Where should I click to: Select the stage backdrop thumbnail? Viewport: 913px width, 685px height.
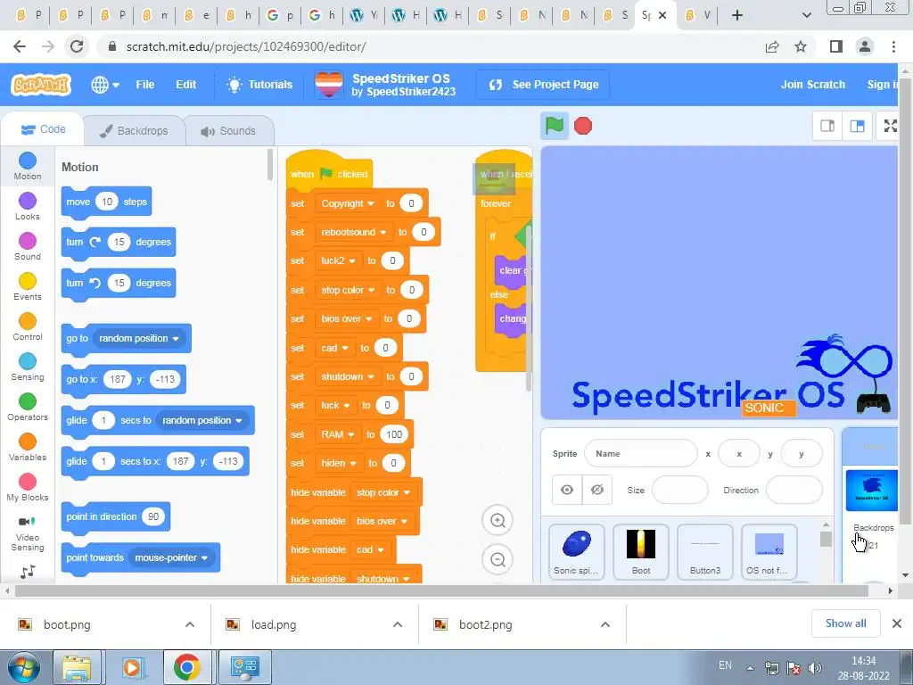(x=872, y=491)
